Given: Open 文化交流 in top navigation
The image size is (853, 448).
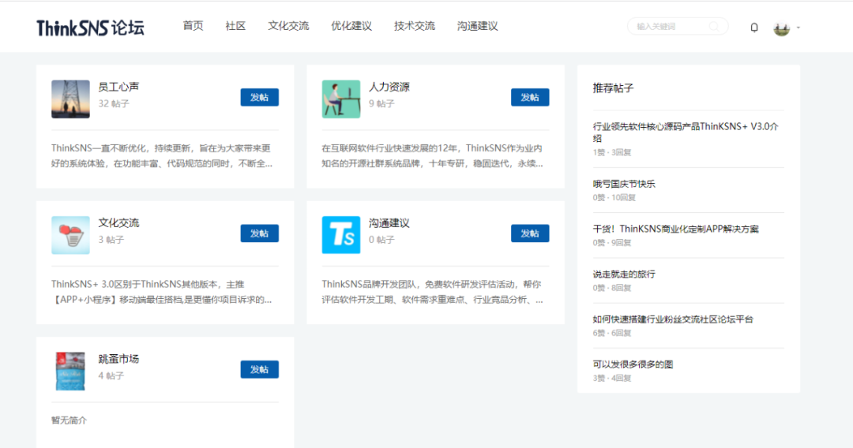Looking at the screenshot, I should click(x=288, y=26).
